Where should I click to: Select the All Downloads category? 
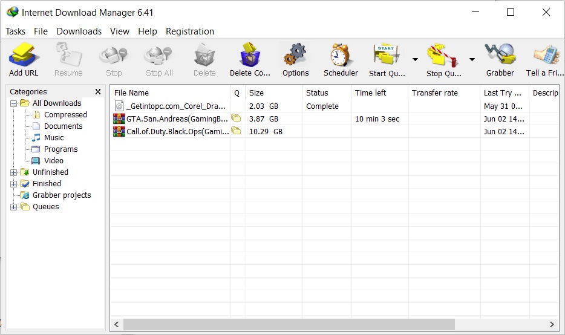57,103
